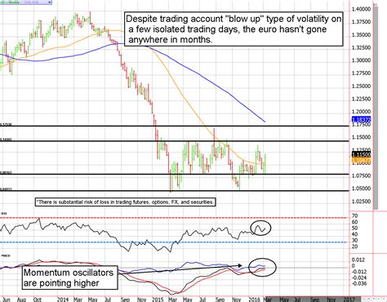Click the risk-of-loss disclaimer text box
Screen dimensions: 387x302
click(x=126, y=202)
